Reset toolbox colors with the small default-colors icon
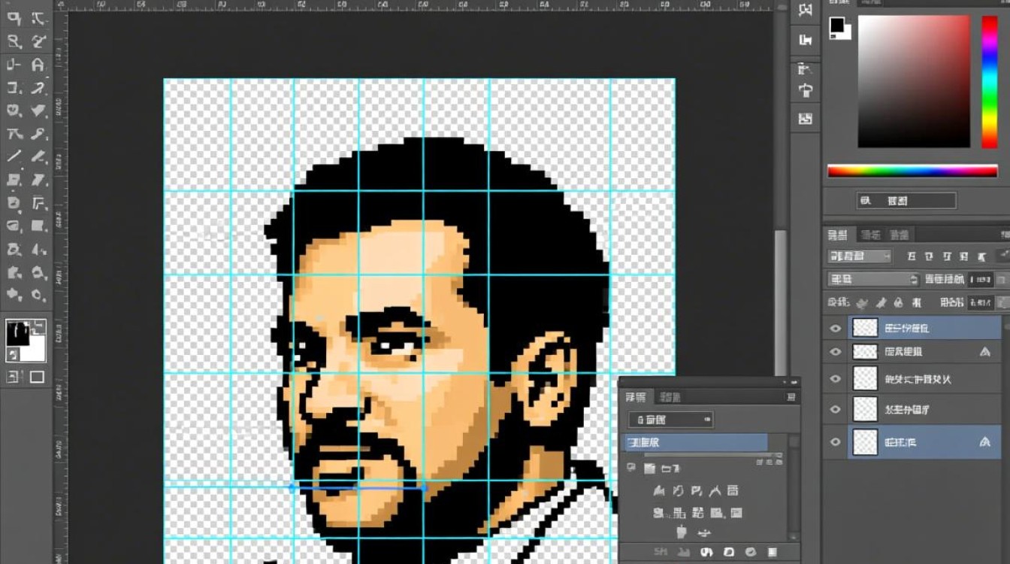The width and height of the screenshot is (1010, 564). [x=12, y=353]
